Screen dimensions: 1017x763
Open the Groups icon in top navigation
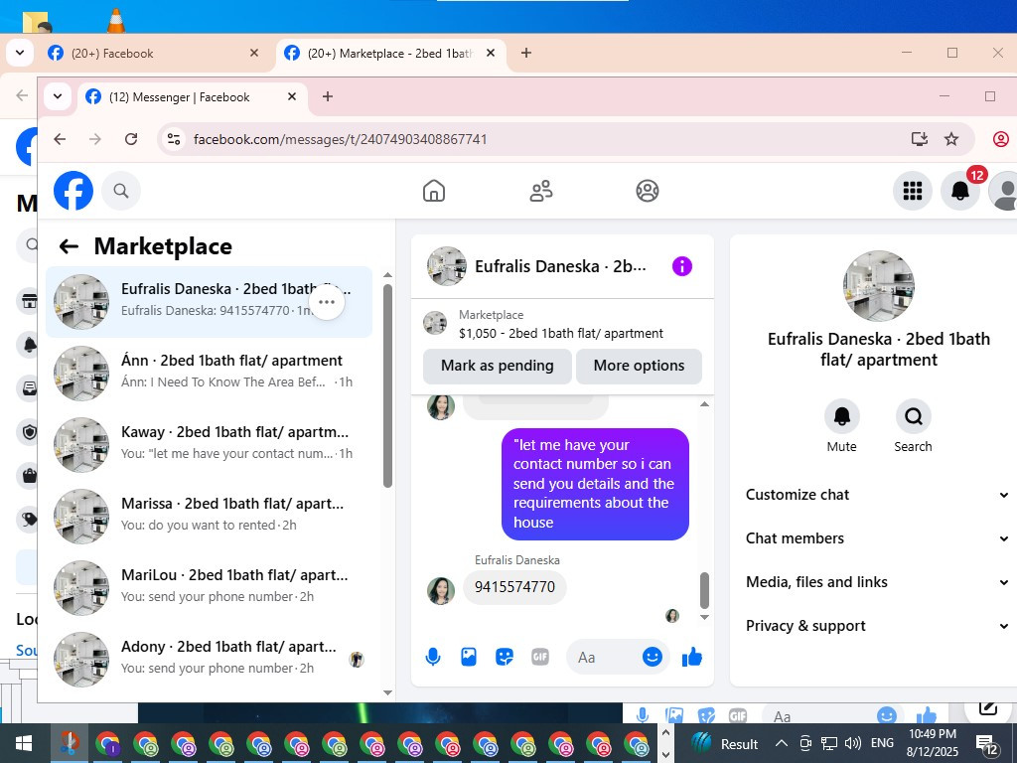(648, 191)
